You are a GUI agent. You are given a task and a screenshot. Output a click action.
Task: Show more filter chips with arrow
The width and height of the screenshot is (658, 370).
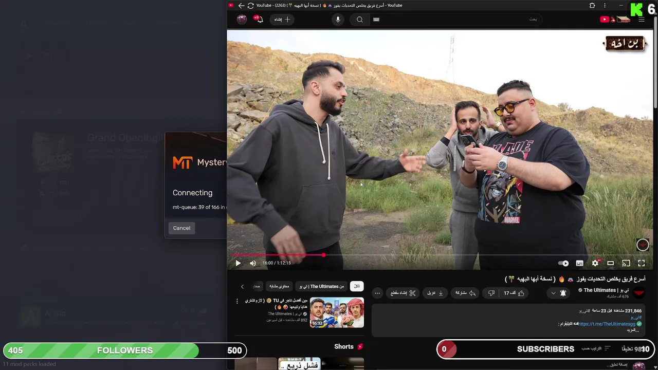(x=242, y=286)
